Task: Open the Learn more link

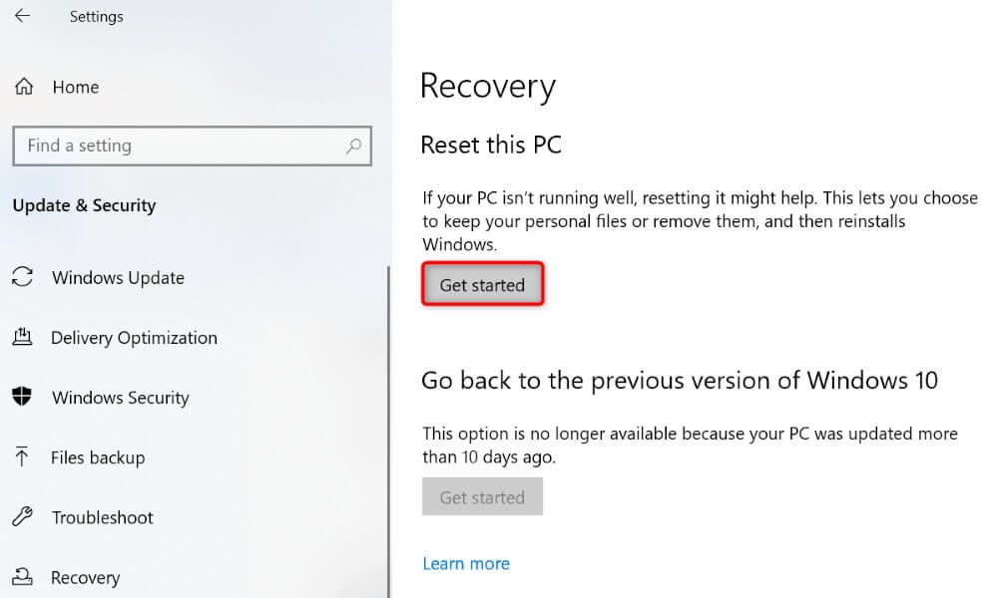Action: pyautogui.click(x=466, y=563)
